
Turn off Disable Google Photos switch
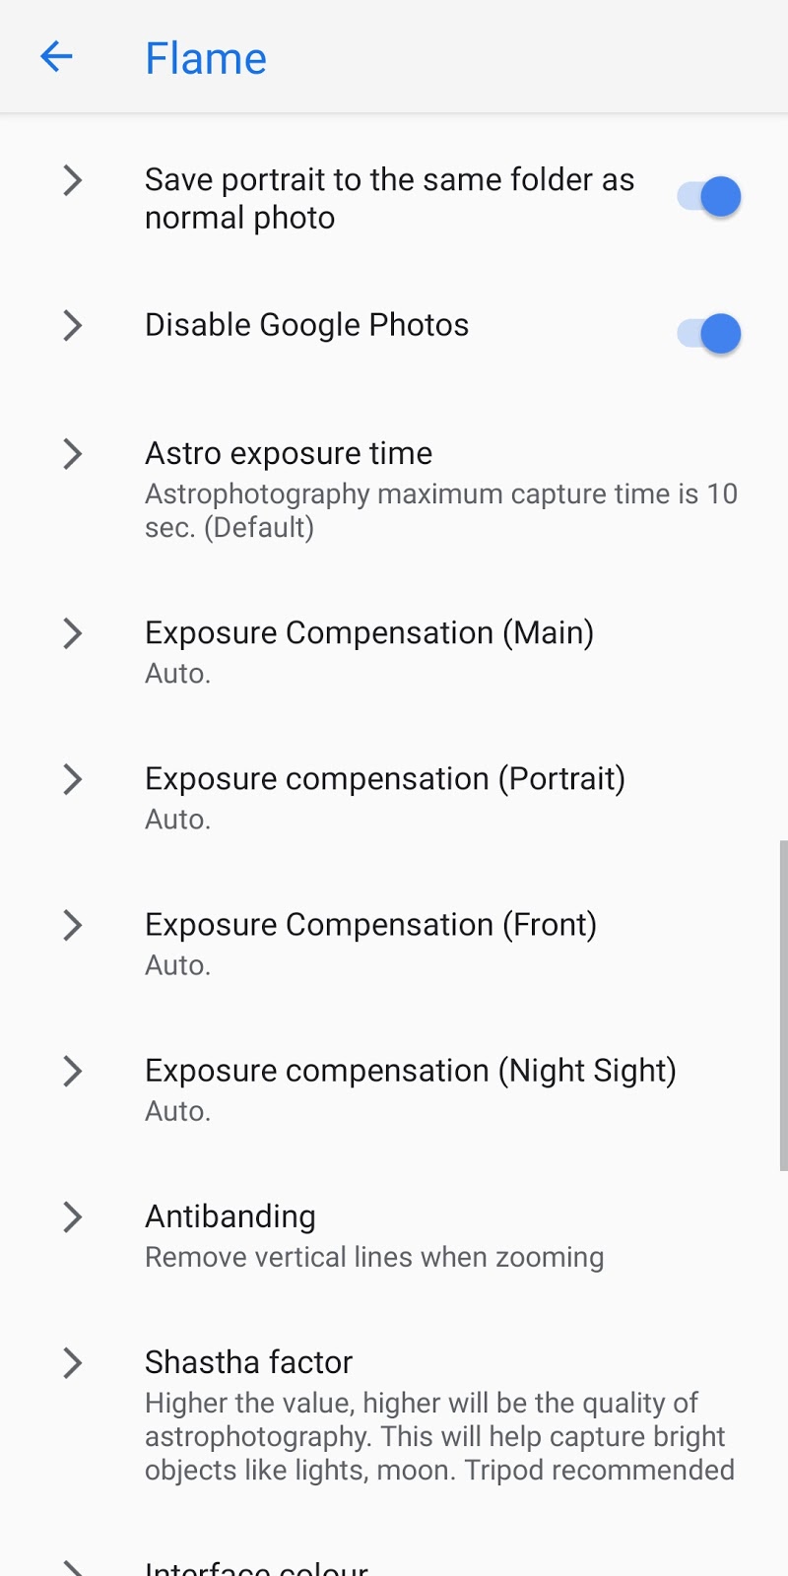tap(710, 334)
